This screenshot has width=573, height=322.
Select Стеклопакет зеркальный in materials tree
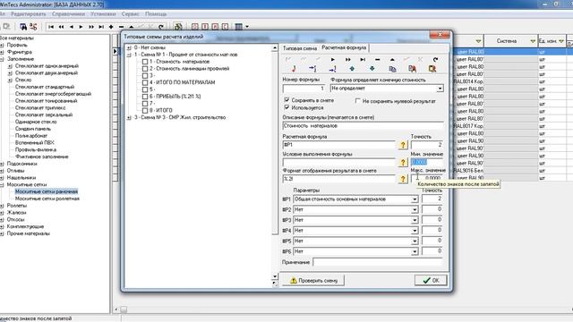[44, 114]
